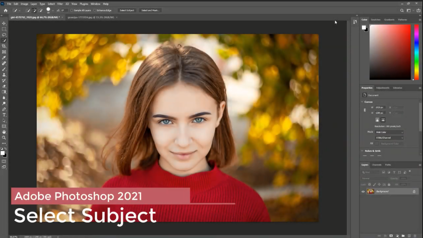
Task: Open the Filter menu
Action: [x=60, y=4]
